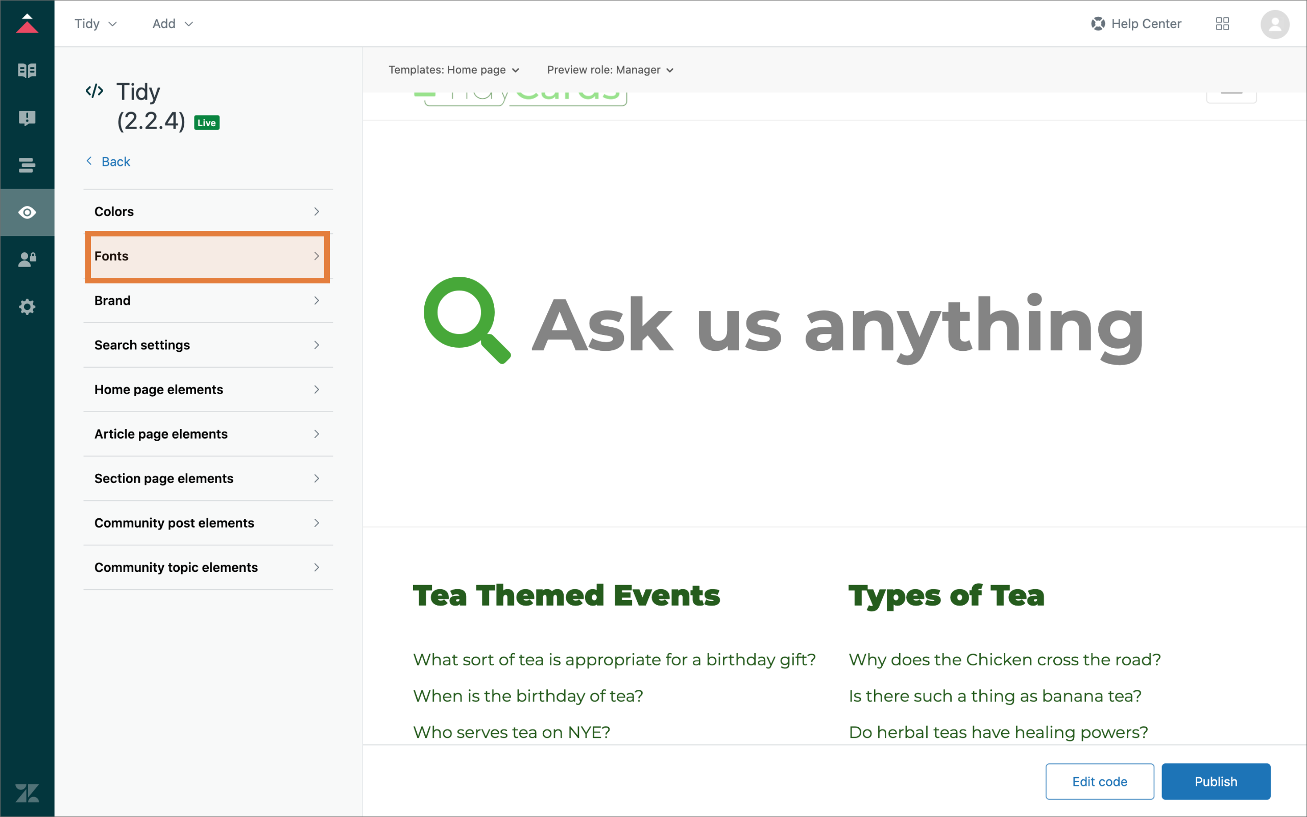The width and height of the screenshot is (1307, 817).
Task: Open the User permissions icon in sidebar
Action: click(x=27, y=259)
